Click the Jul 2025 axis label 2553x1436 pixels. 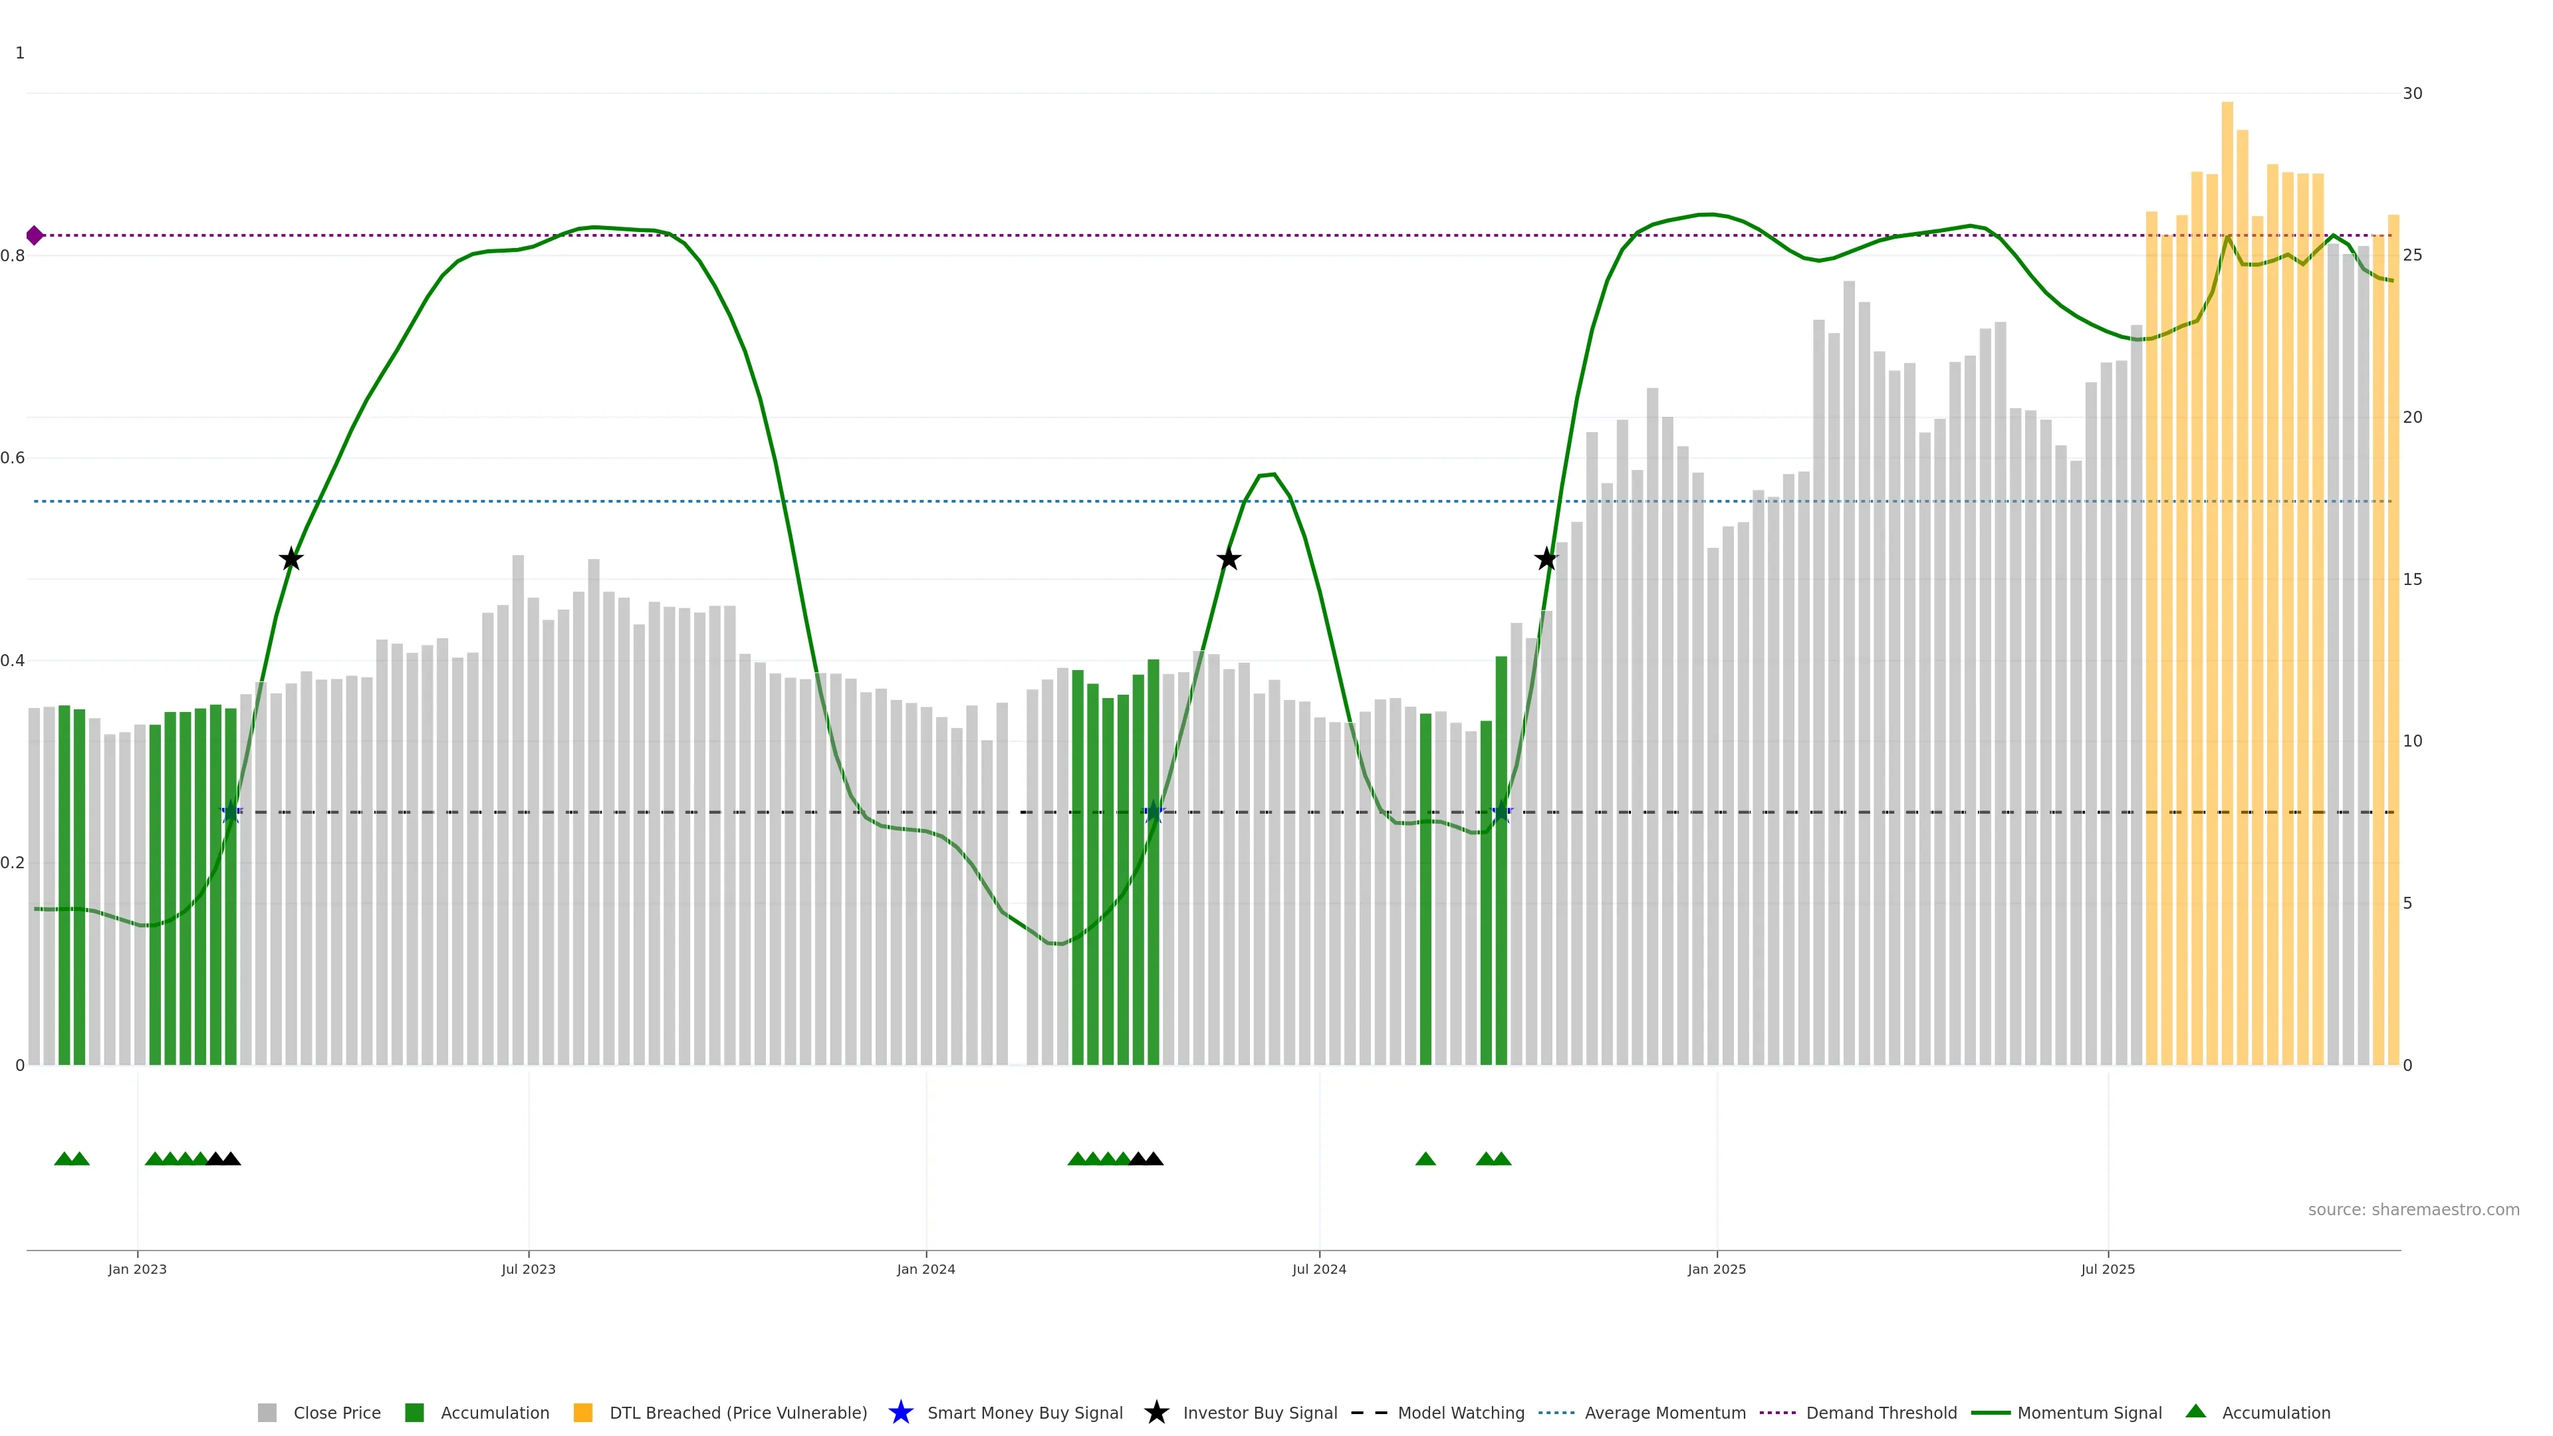tap(2107, 1268)
